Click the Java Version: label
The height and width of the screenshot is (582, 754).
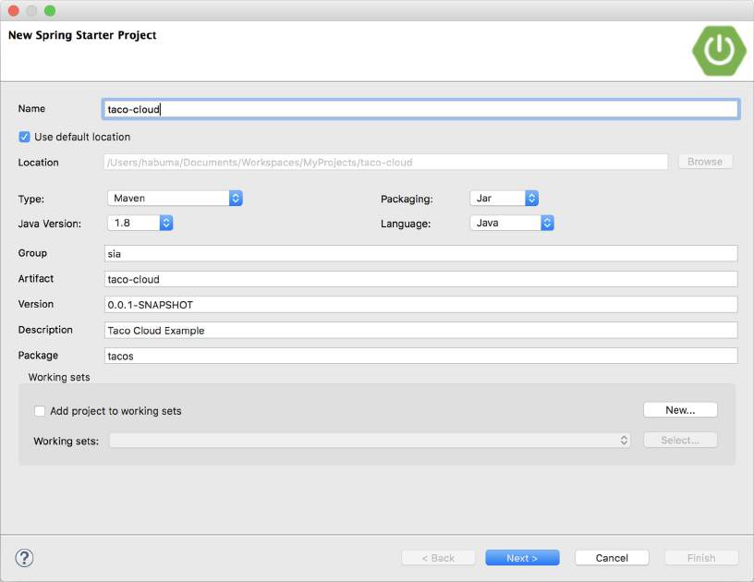(50, 224)
